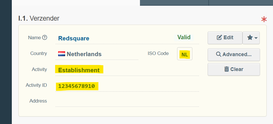This screenshot has height=124, width=273.
Task: Click the green Valid status
Action: pyautogui.click(x=184, y=37)
